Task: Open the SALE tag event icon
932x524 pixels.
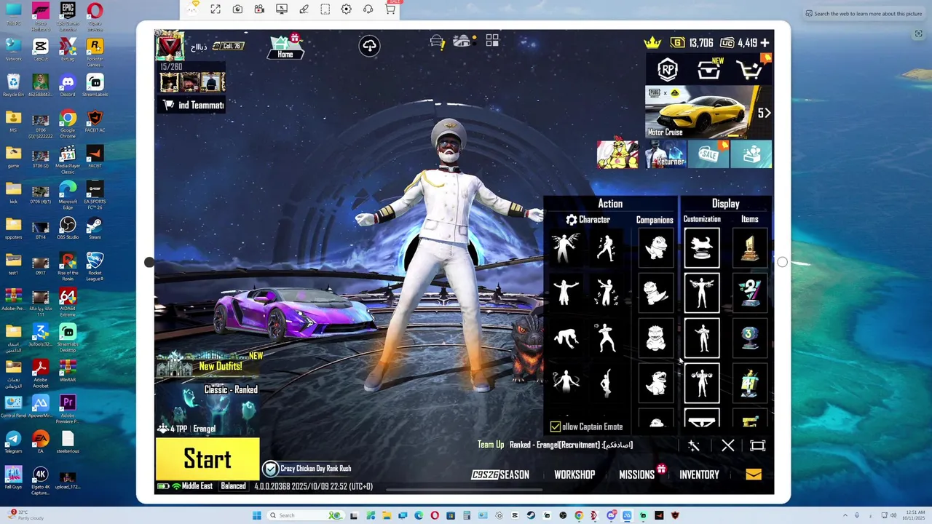Action: 708,154
